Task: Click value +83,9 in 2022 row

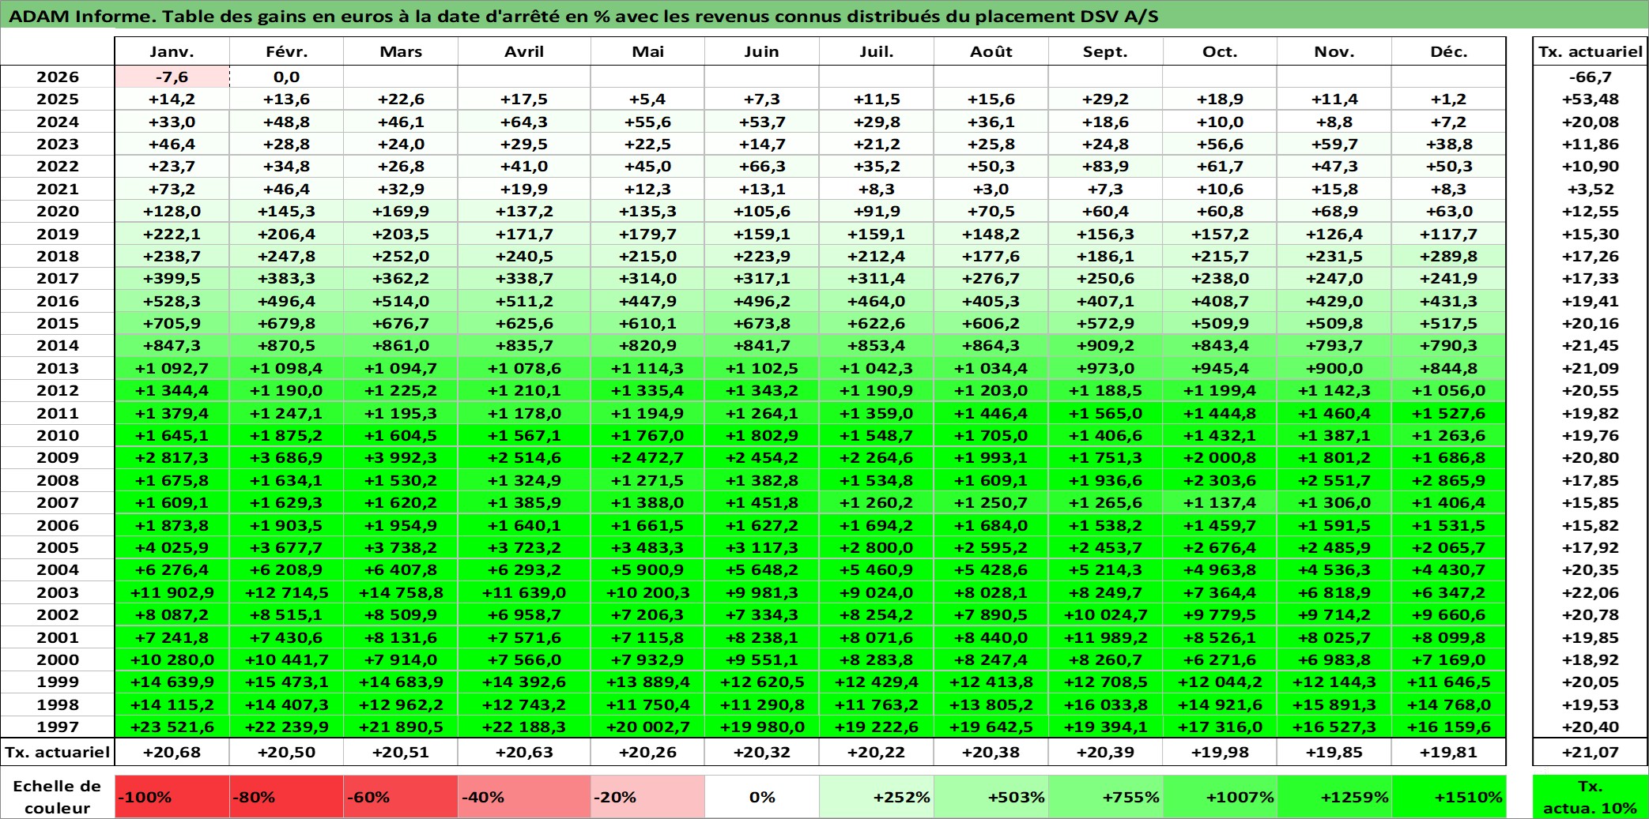Action: [1105, 166]
